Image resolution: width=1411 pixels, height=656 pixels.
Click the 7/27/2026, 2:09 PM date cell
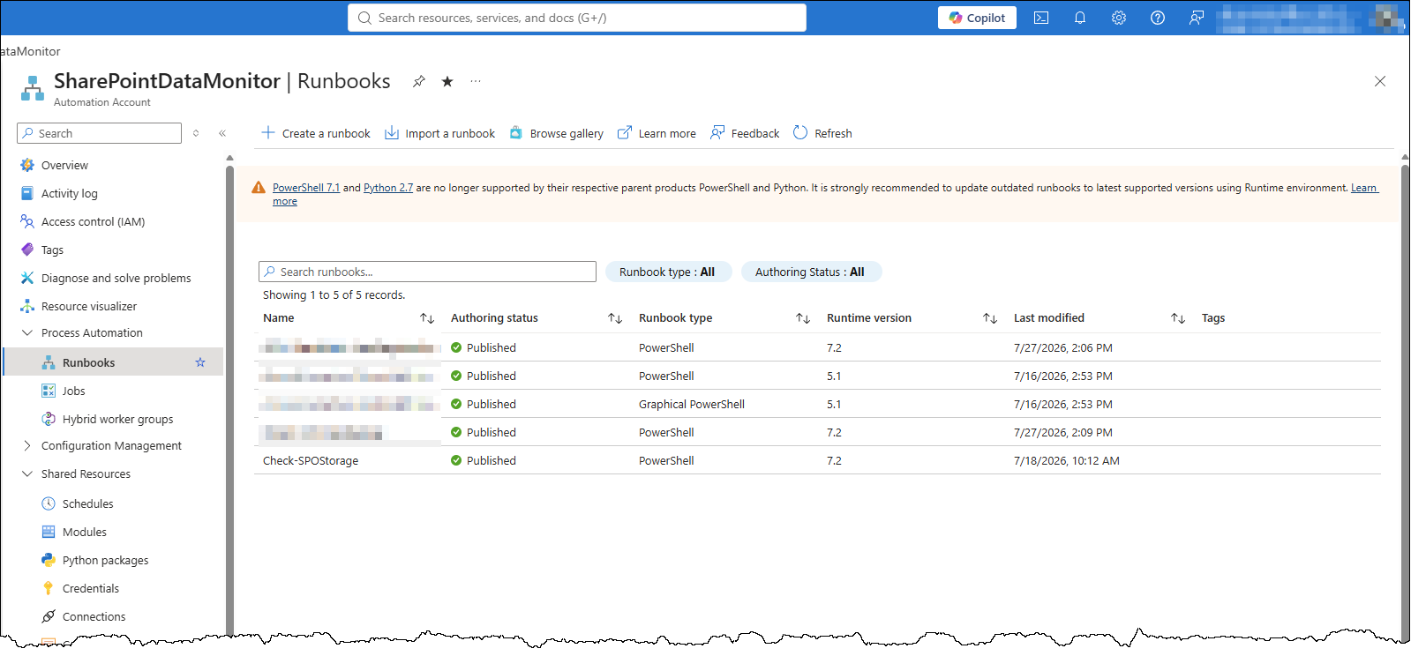click(1063, 432)
